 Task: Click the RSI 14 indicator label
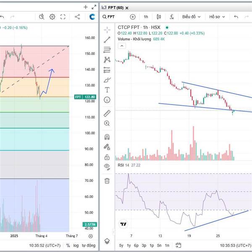tap(123, 165)
